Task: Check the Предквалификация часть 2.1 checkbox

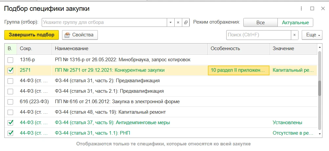Action: tap(10, 91)
